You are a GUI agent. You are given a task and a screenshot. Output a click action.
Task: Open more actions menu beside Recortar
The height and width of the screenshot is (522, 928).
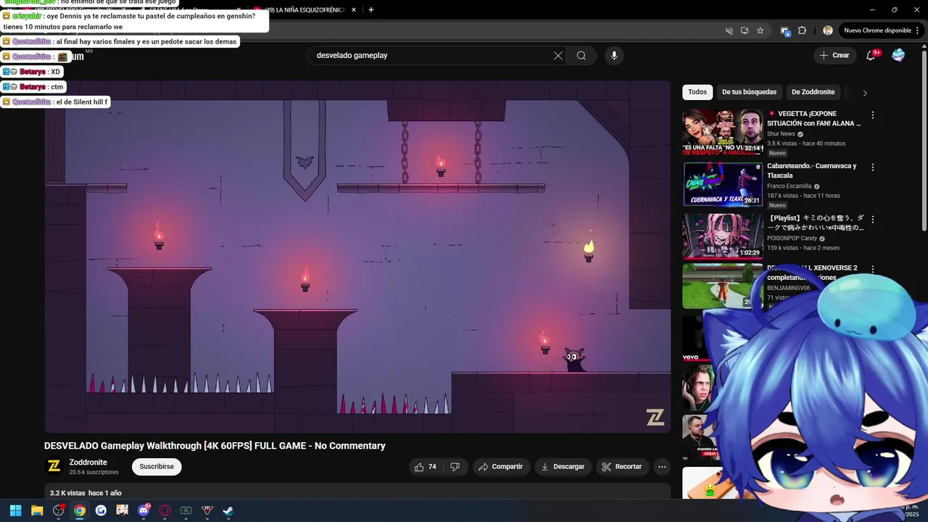tap(662, 467)
